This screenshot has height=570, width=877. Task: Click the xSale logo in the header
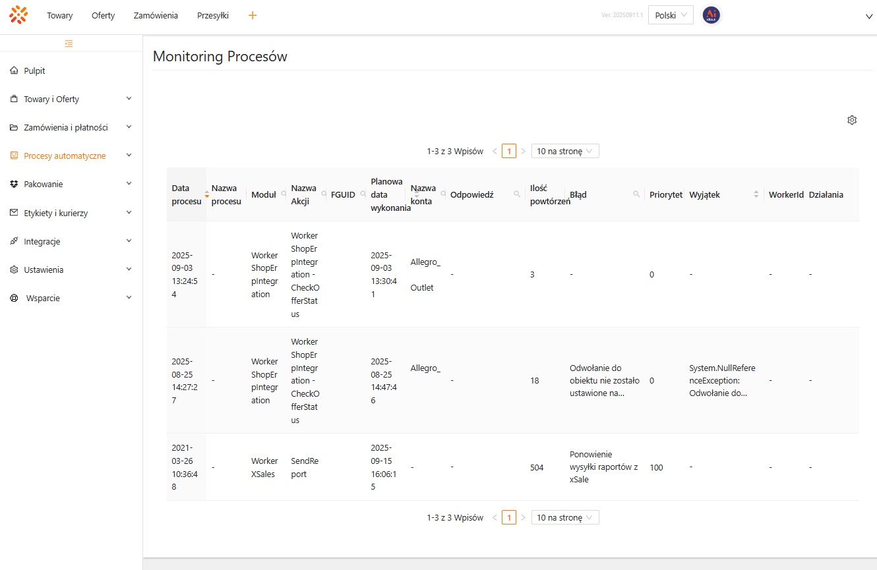tap(18, 15)
